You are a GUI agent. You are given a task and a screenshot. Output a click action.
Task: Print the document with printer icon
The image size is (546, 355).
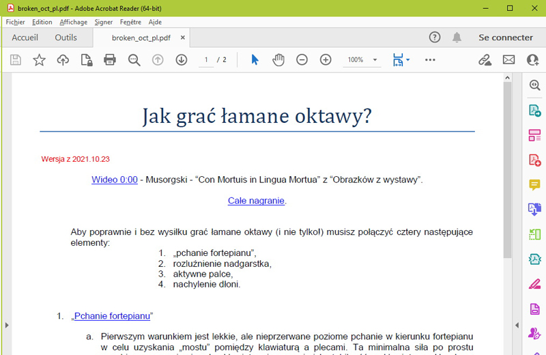tap(110, 60)
